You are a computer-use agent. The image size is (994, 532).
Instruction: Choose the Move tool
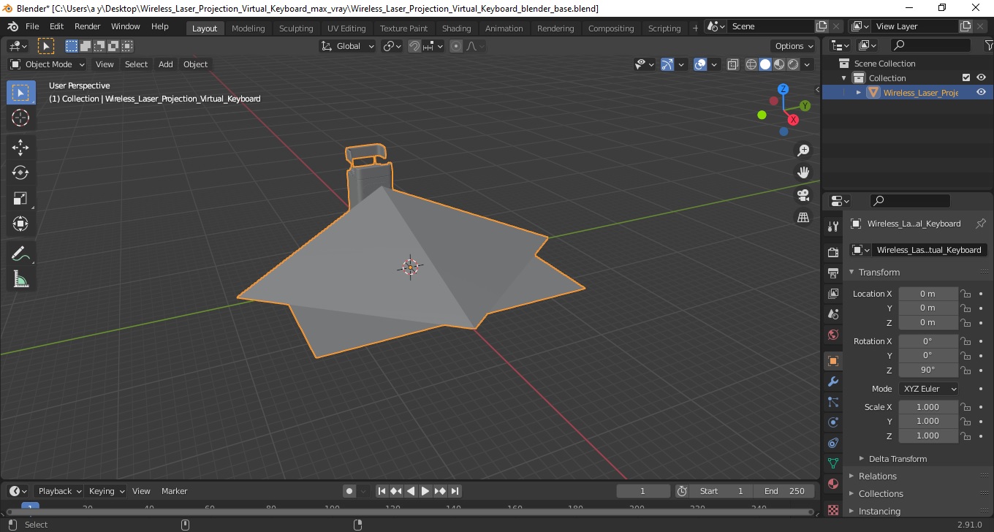point(20,148)
